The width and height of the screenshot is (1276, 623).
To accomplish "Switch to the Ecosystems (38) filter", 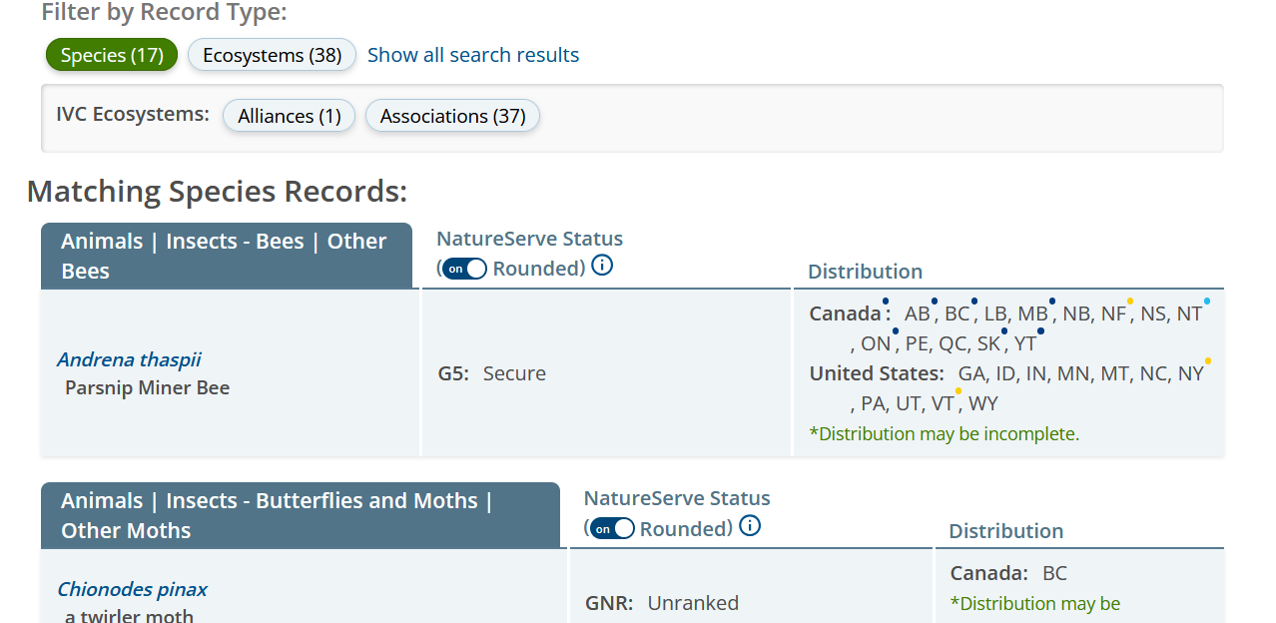I will coord(272,55).
